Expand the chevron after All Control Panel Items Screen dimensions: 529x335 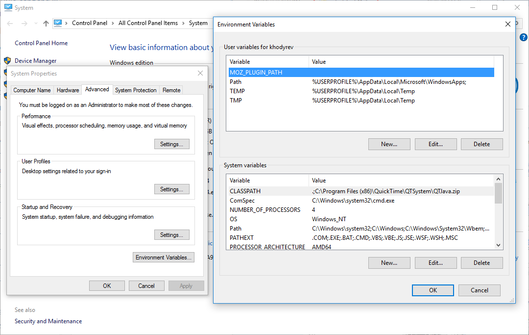pyautogui.click(x=183, y=23)
